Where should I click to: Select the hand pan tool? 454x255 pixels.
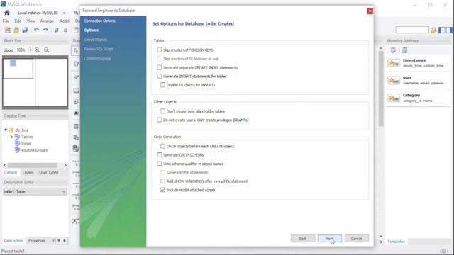click(x=76, y=64)
